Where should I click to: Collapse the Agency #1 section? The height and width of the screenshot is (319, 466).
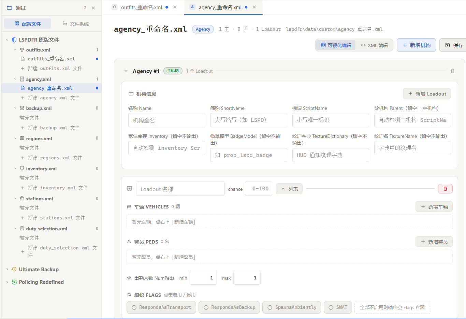[126, 71]
